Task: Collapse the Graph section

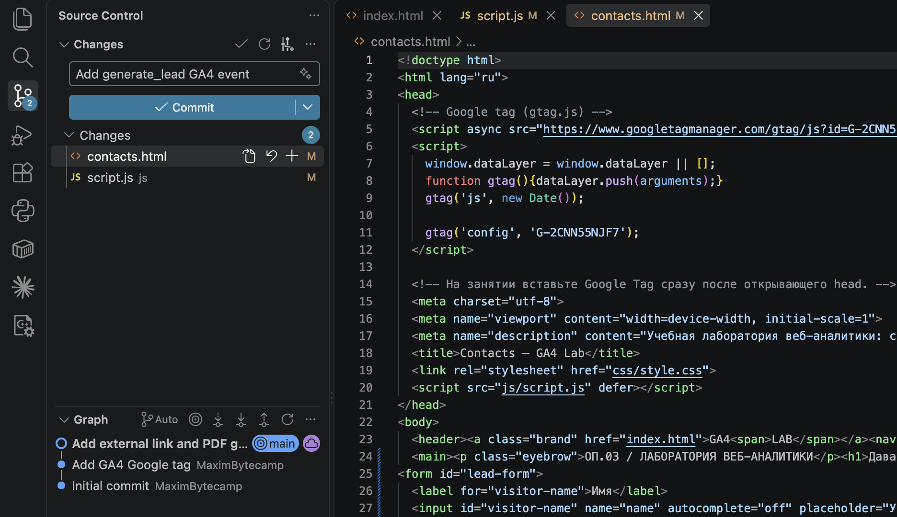Action: 64,420
